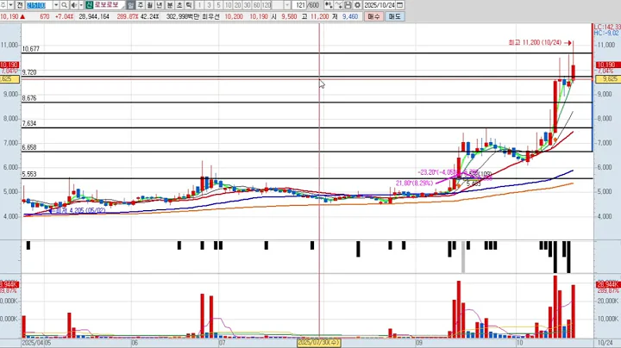Select the yearly (년) chart period button
Screen dimensions: 621x348
160,5
